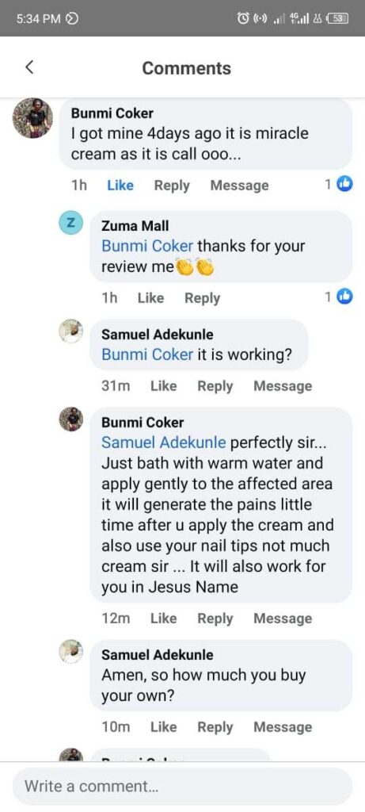Tap the like reaction icon on Bunmi's first comment
The image size is (365, 812).
tap(345, 184)
